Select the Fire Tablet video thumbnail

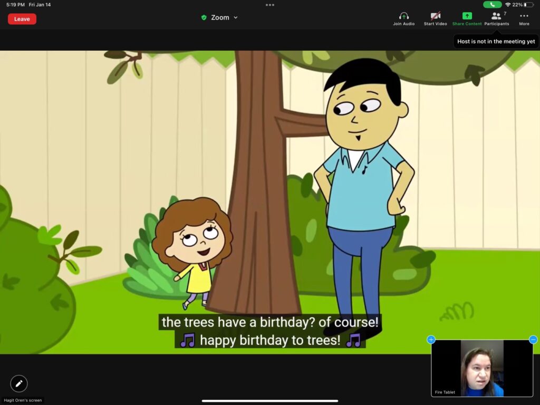(x=482, y=368)
